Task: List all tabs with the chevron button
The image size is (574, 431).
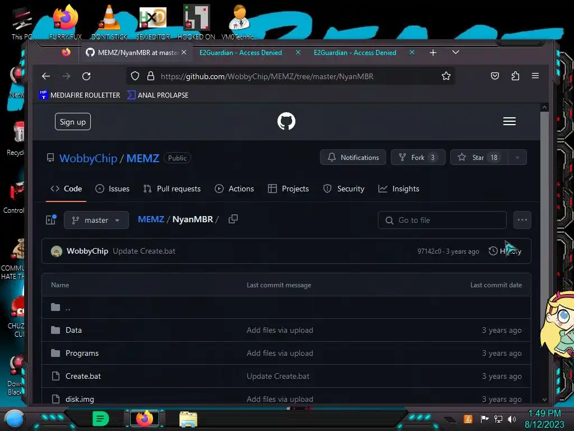Action: pos(455,52)
